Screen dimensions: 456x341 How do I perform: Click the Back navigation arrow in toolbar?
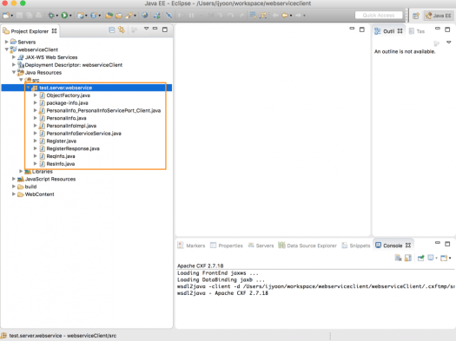[285, 15]
